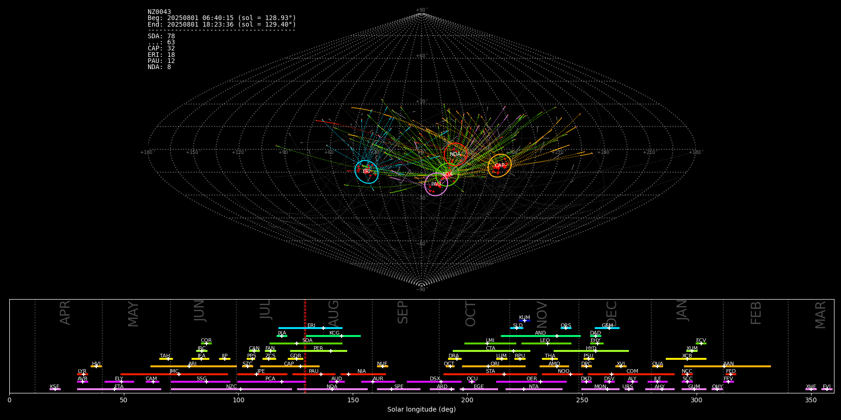841x420 pixels.
Task: Click the "Solar longitude (deg)" axis label
Action: tap(421, 409)
